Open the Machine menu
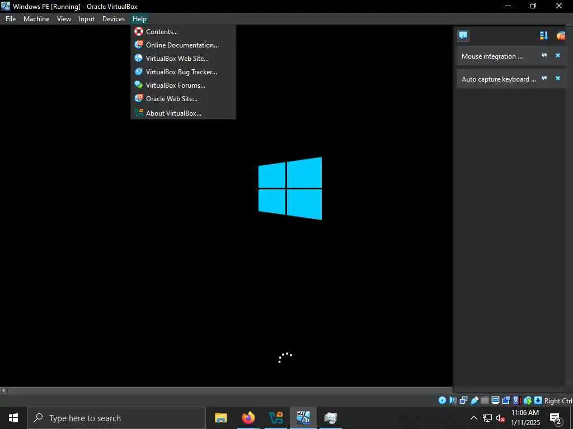The height and width of the screenshot is (429, 573). pos(36,19)
